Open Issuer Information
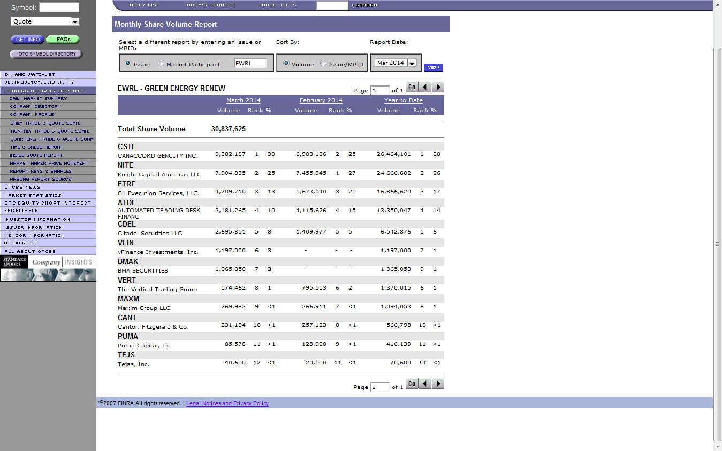The width and height of the screenshot is (722, 451). pos(48,228)
